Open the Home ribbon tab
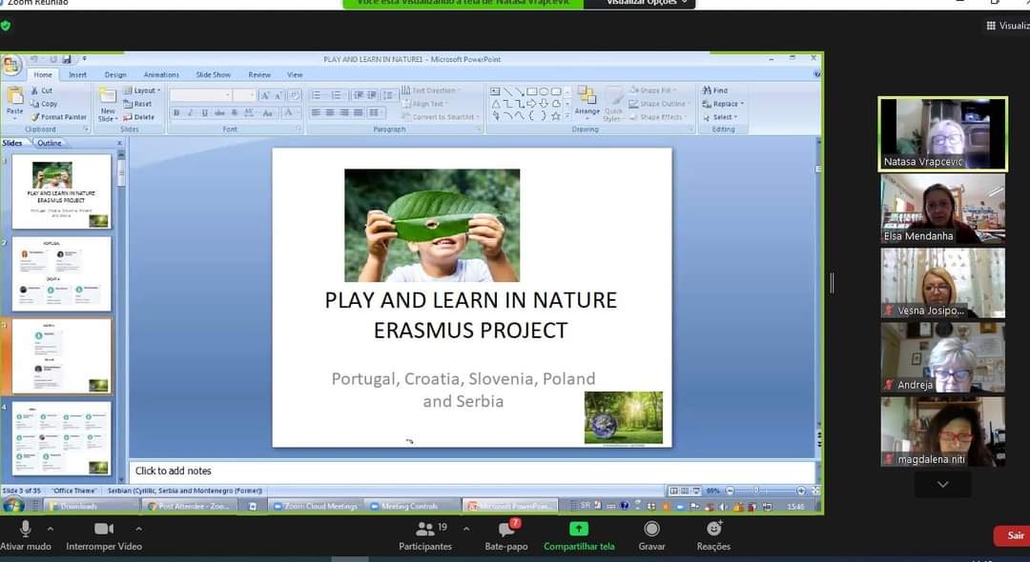This screenshot has height=562, width=1030. (43, 74)
